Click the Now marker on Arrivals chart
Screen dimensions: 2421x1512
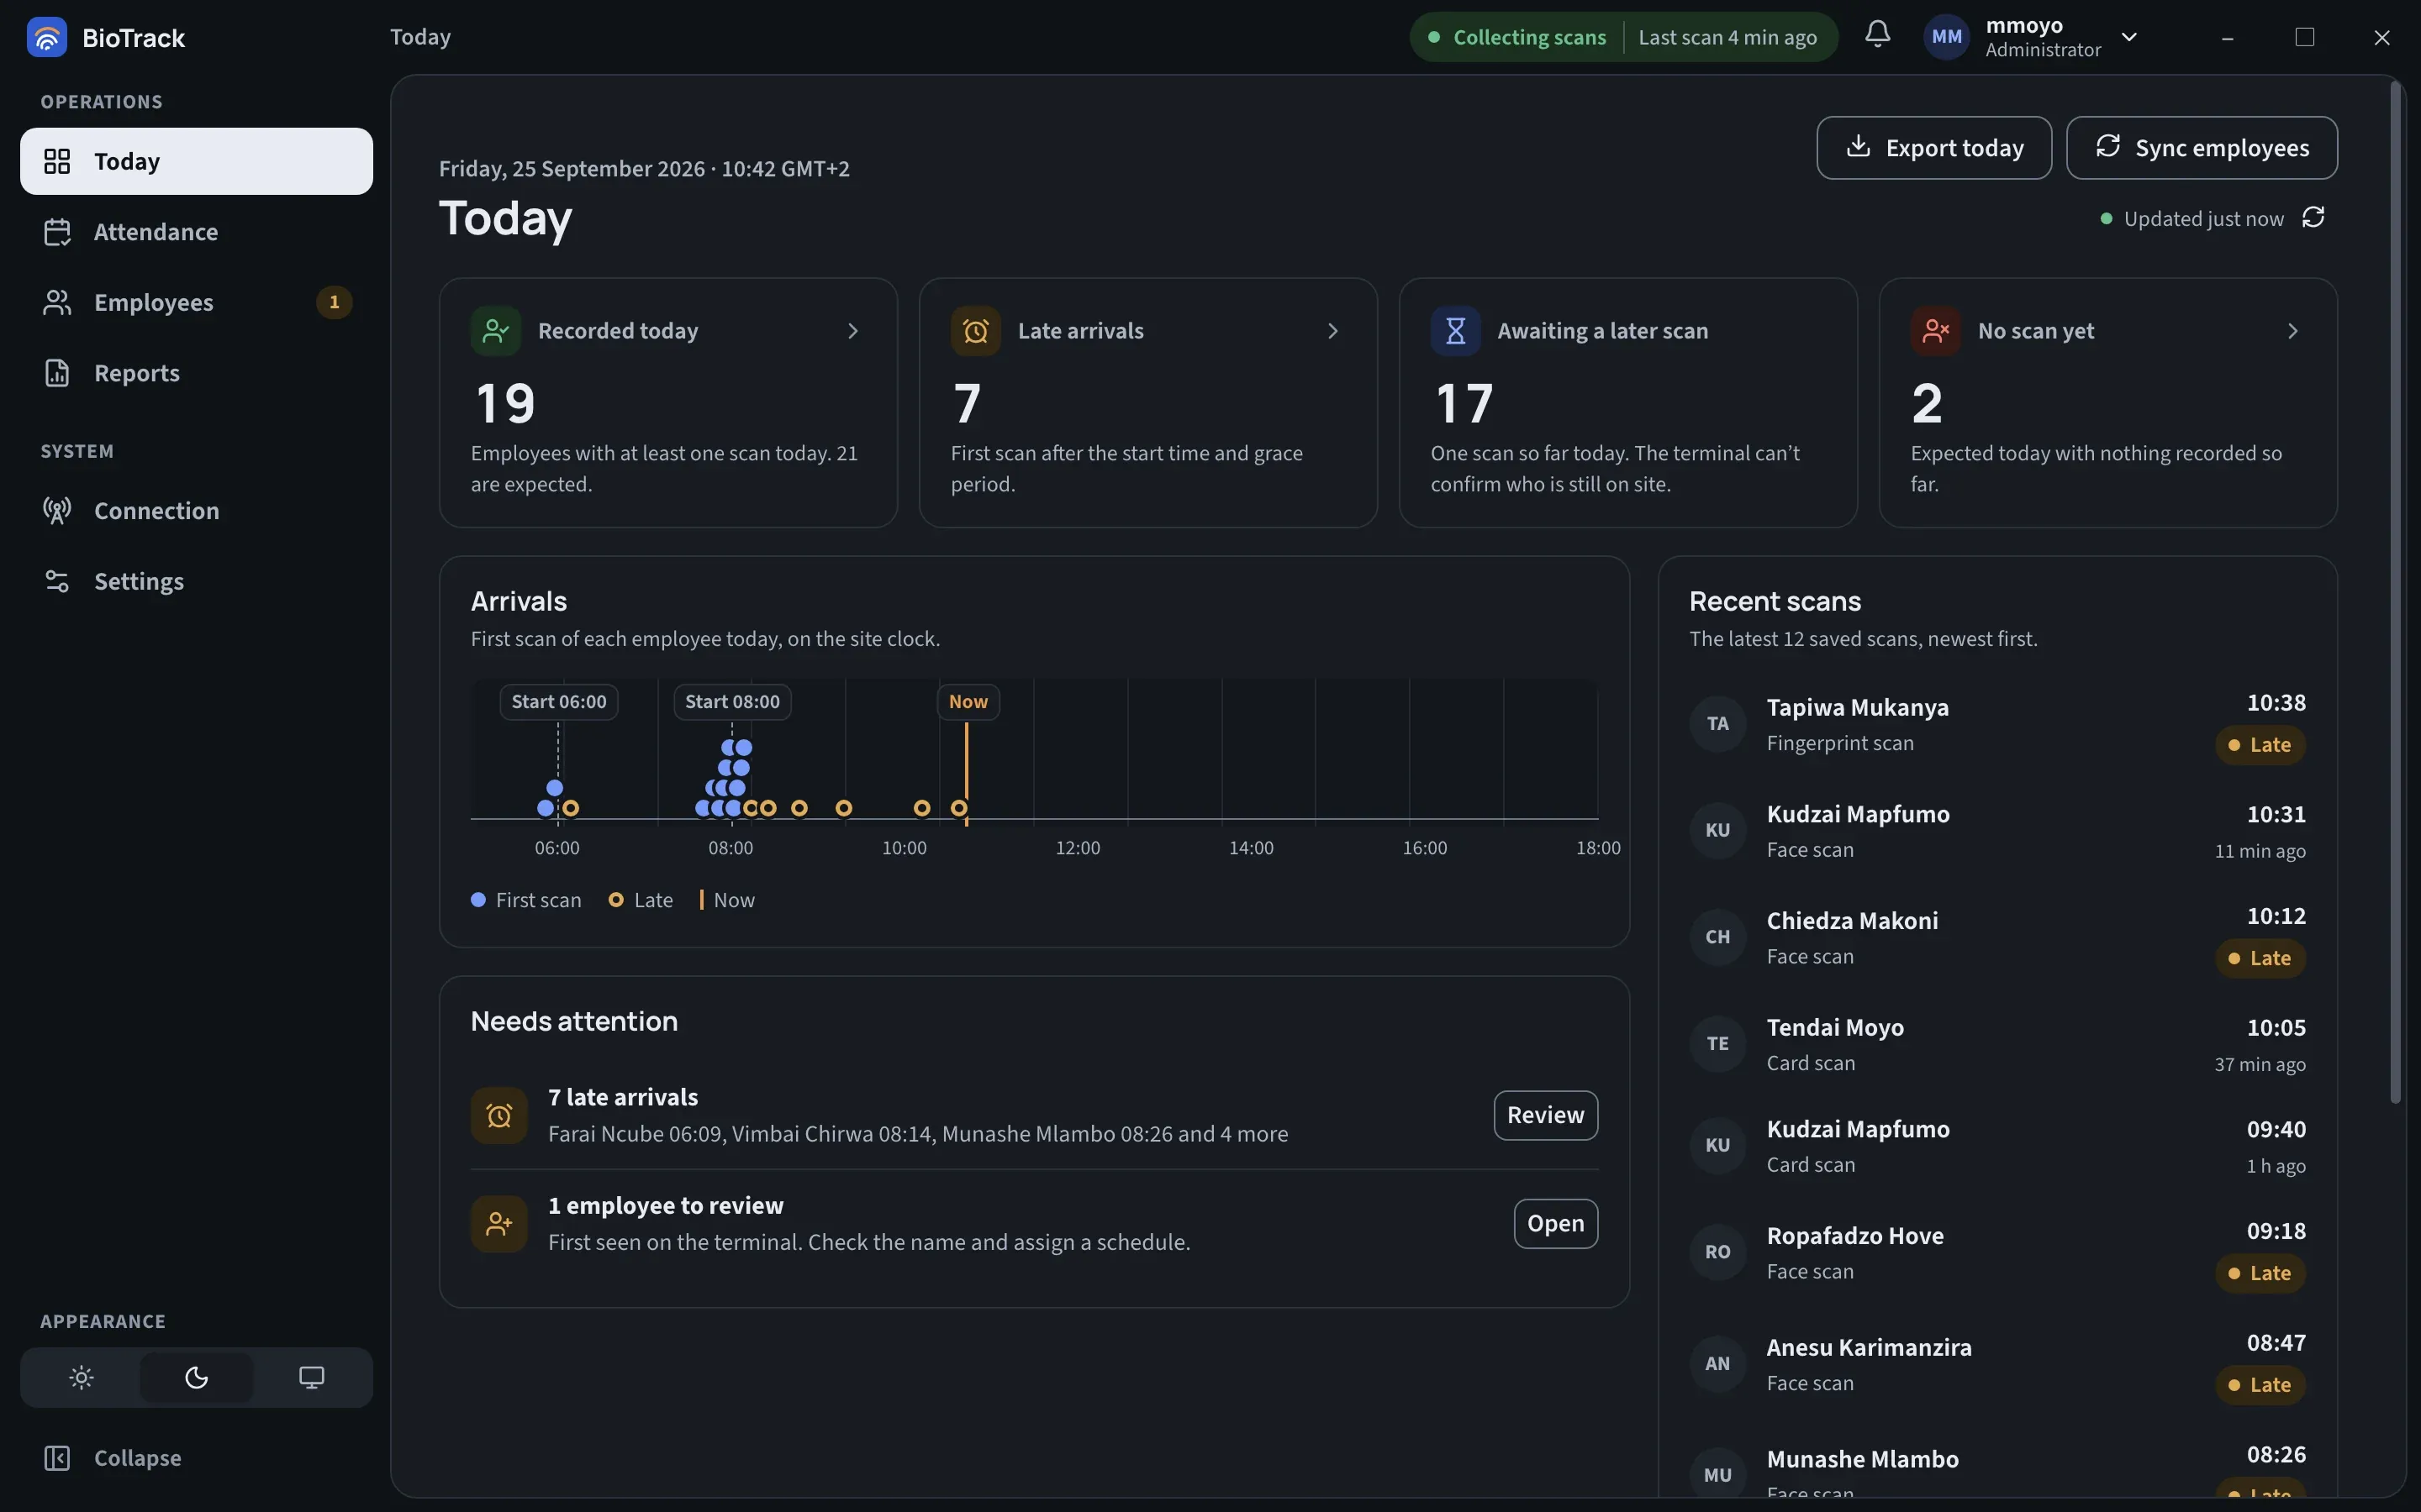[x=968, y=702]
